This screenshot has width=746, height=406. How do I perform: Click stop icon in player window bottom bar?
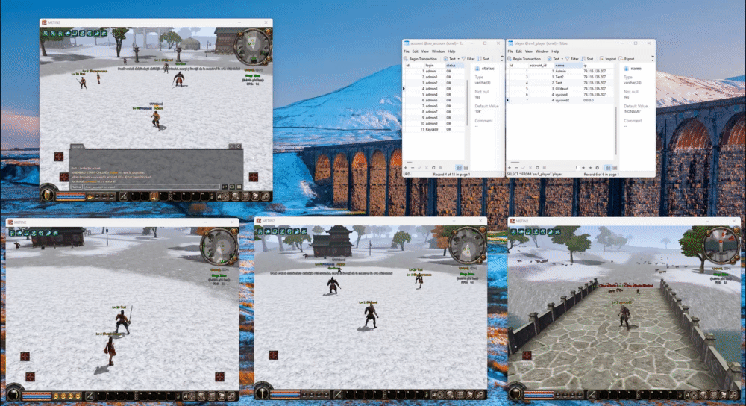click(x=544, y=168)
